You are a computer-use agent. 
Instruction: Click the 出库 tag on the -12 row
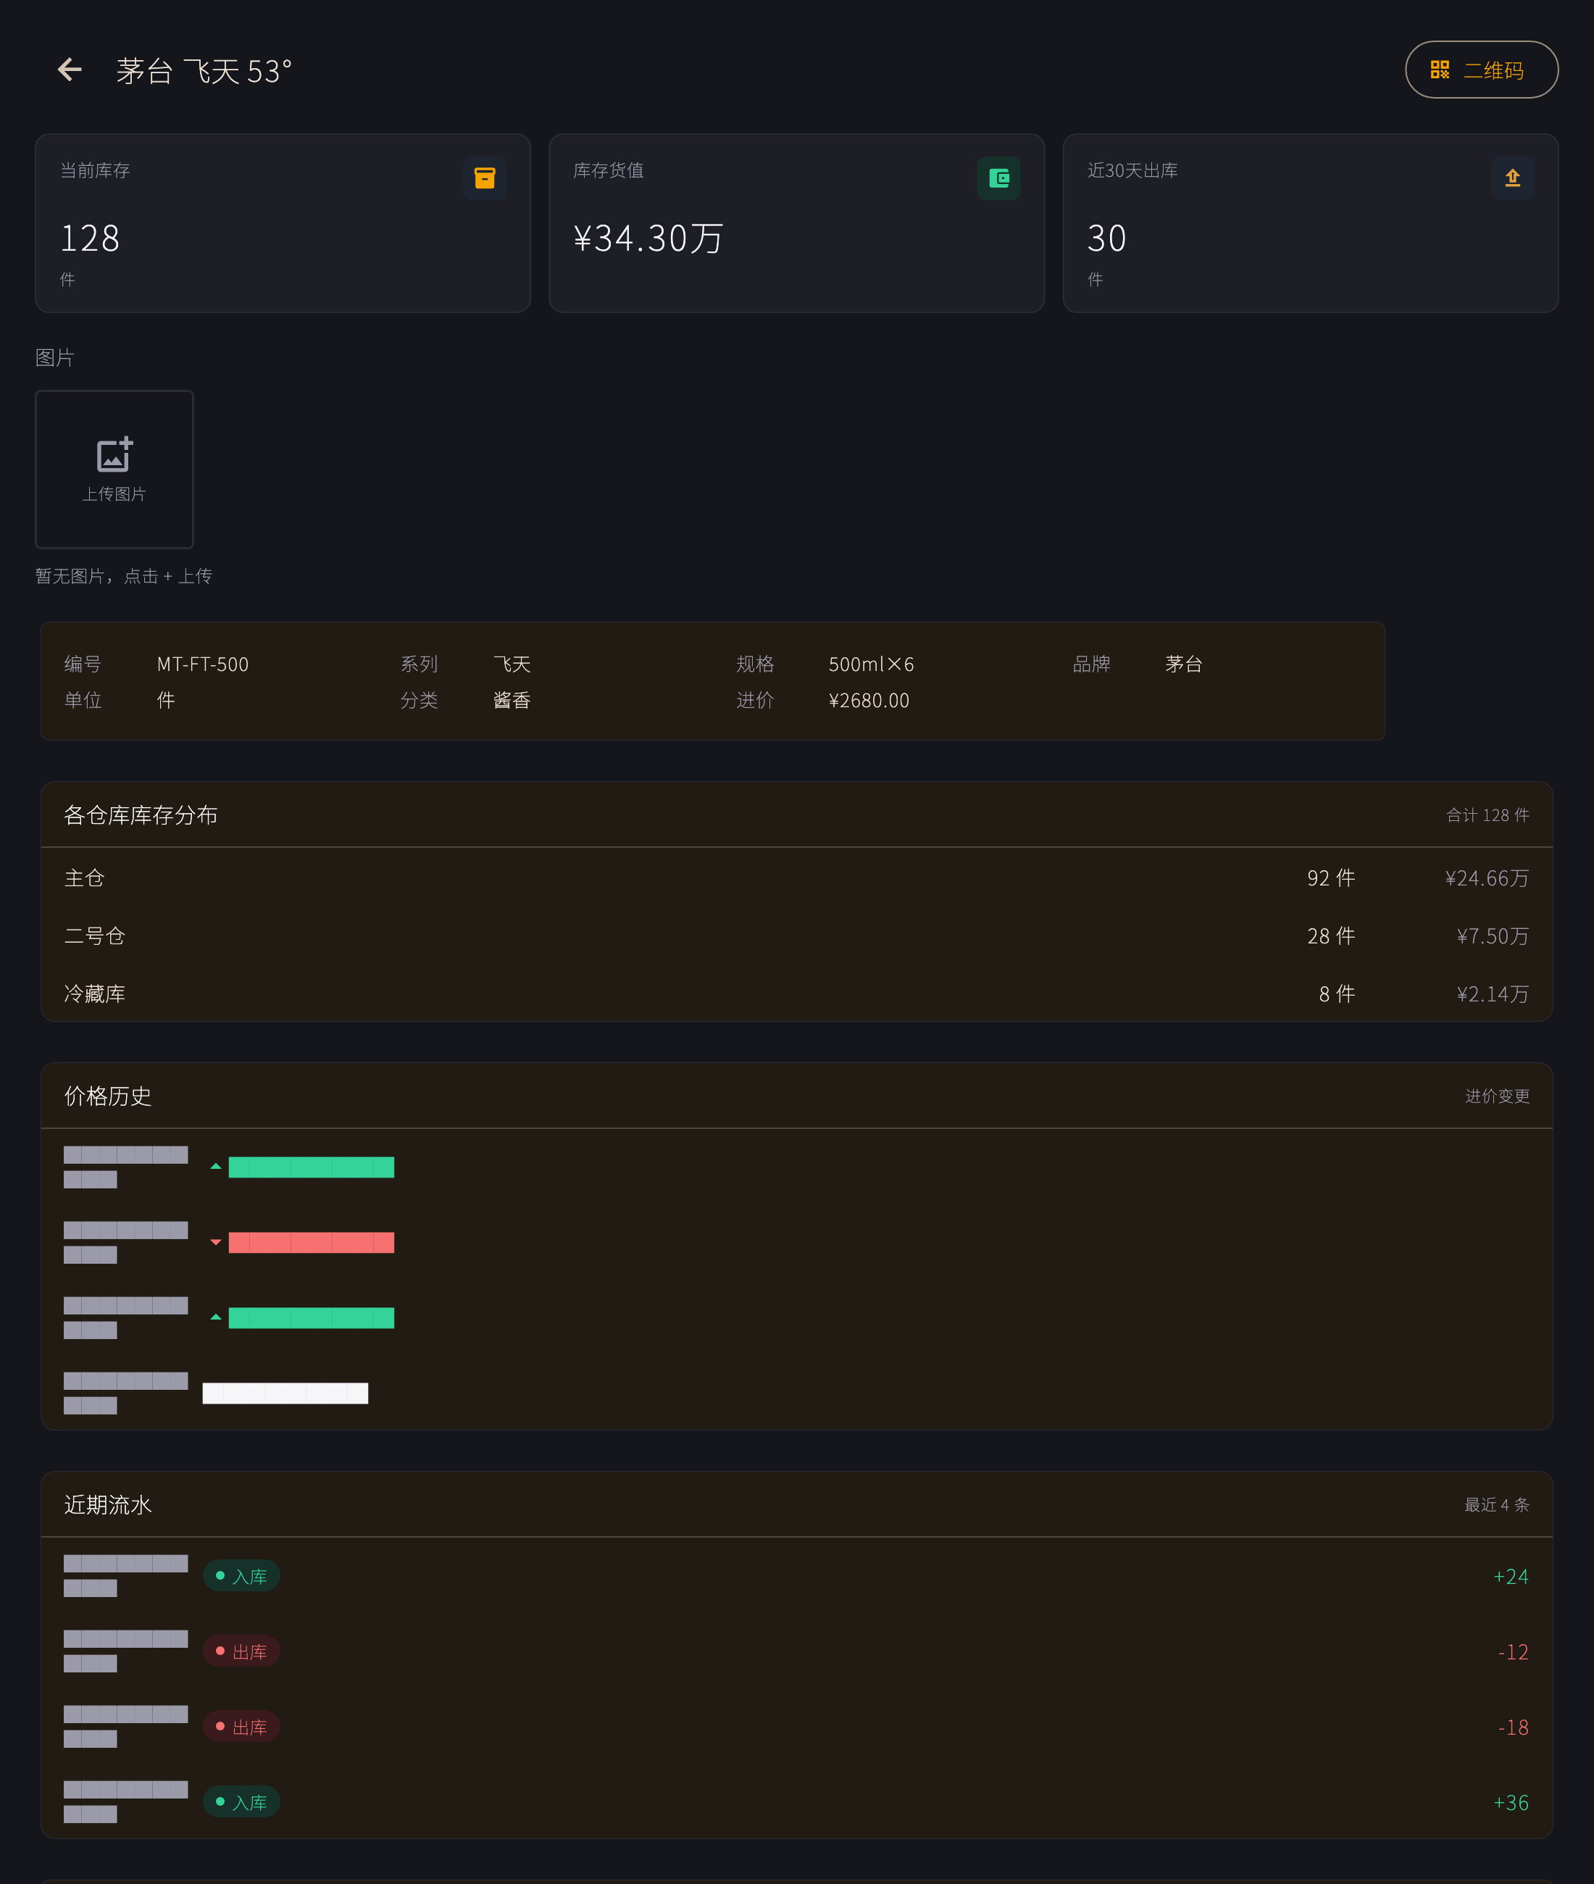coord(241,1652)
